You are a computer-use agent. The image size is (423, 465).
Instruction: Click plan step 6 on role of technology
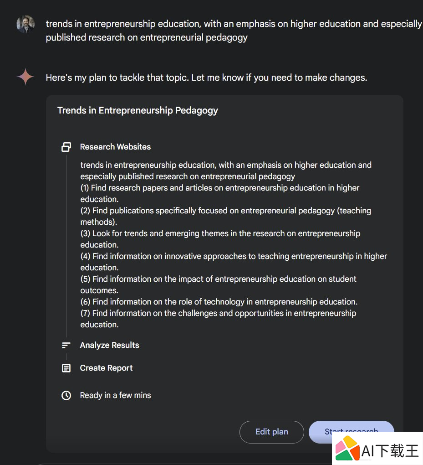(x=219, y=302)
